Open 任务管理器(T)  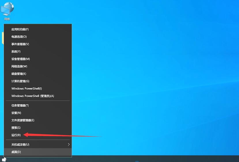tap(38, 105)
